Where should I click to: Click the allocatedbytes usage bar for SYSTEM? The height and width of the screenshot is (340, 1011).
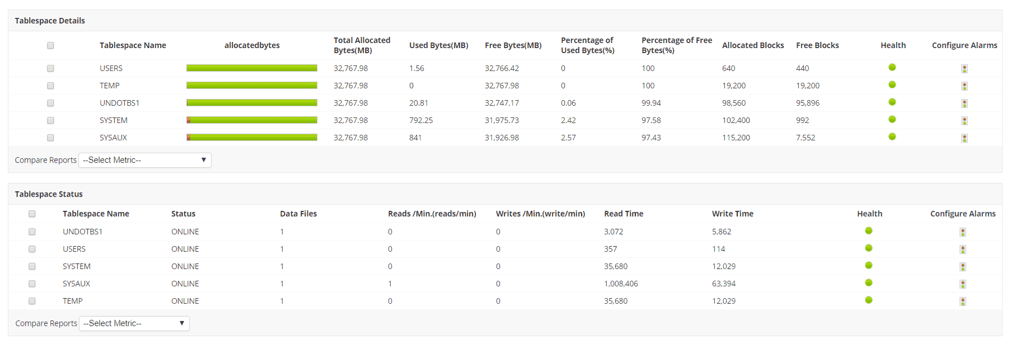tap(252, 120)
